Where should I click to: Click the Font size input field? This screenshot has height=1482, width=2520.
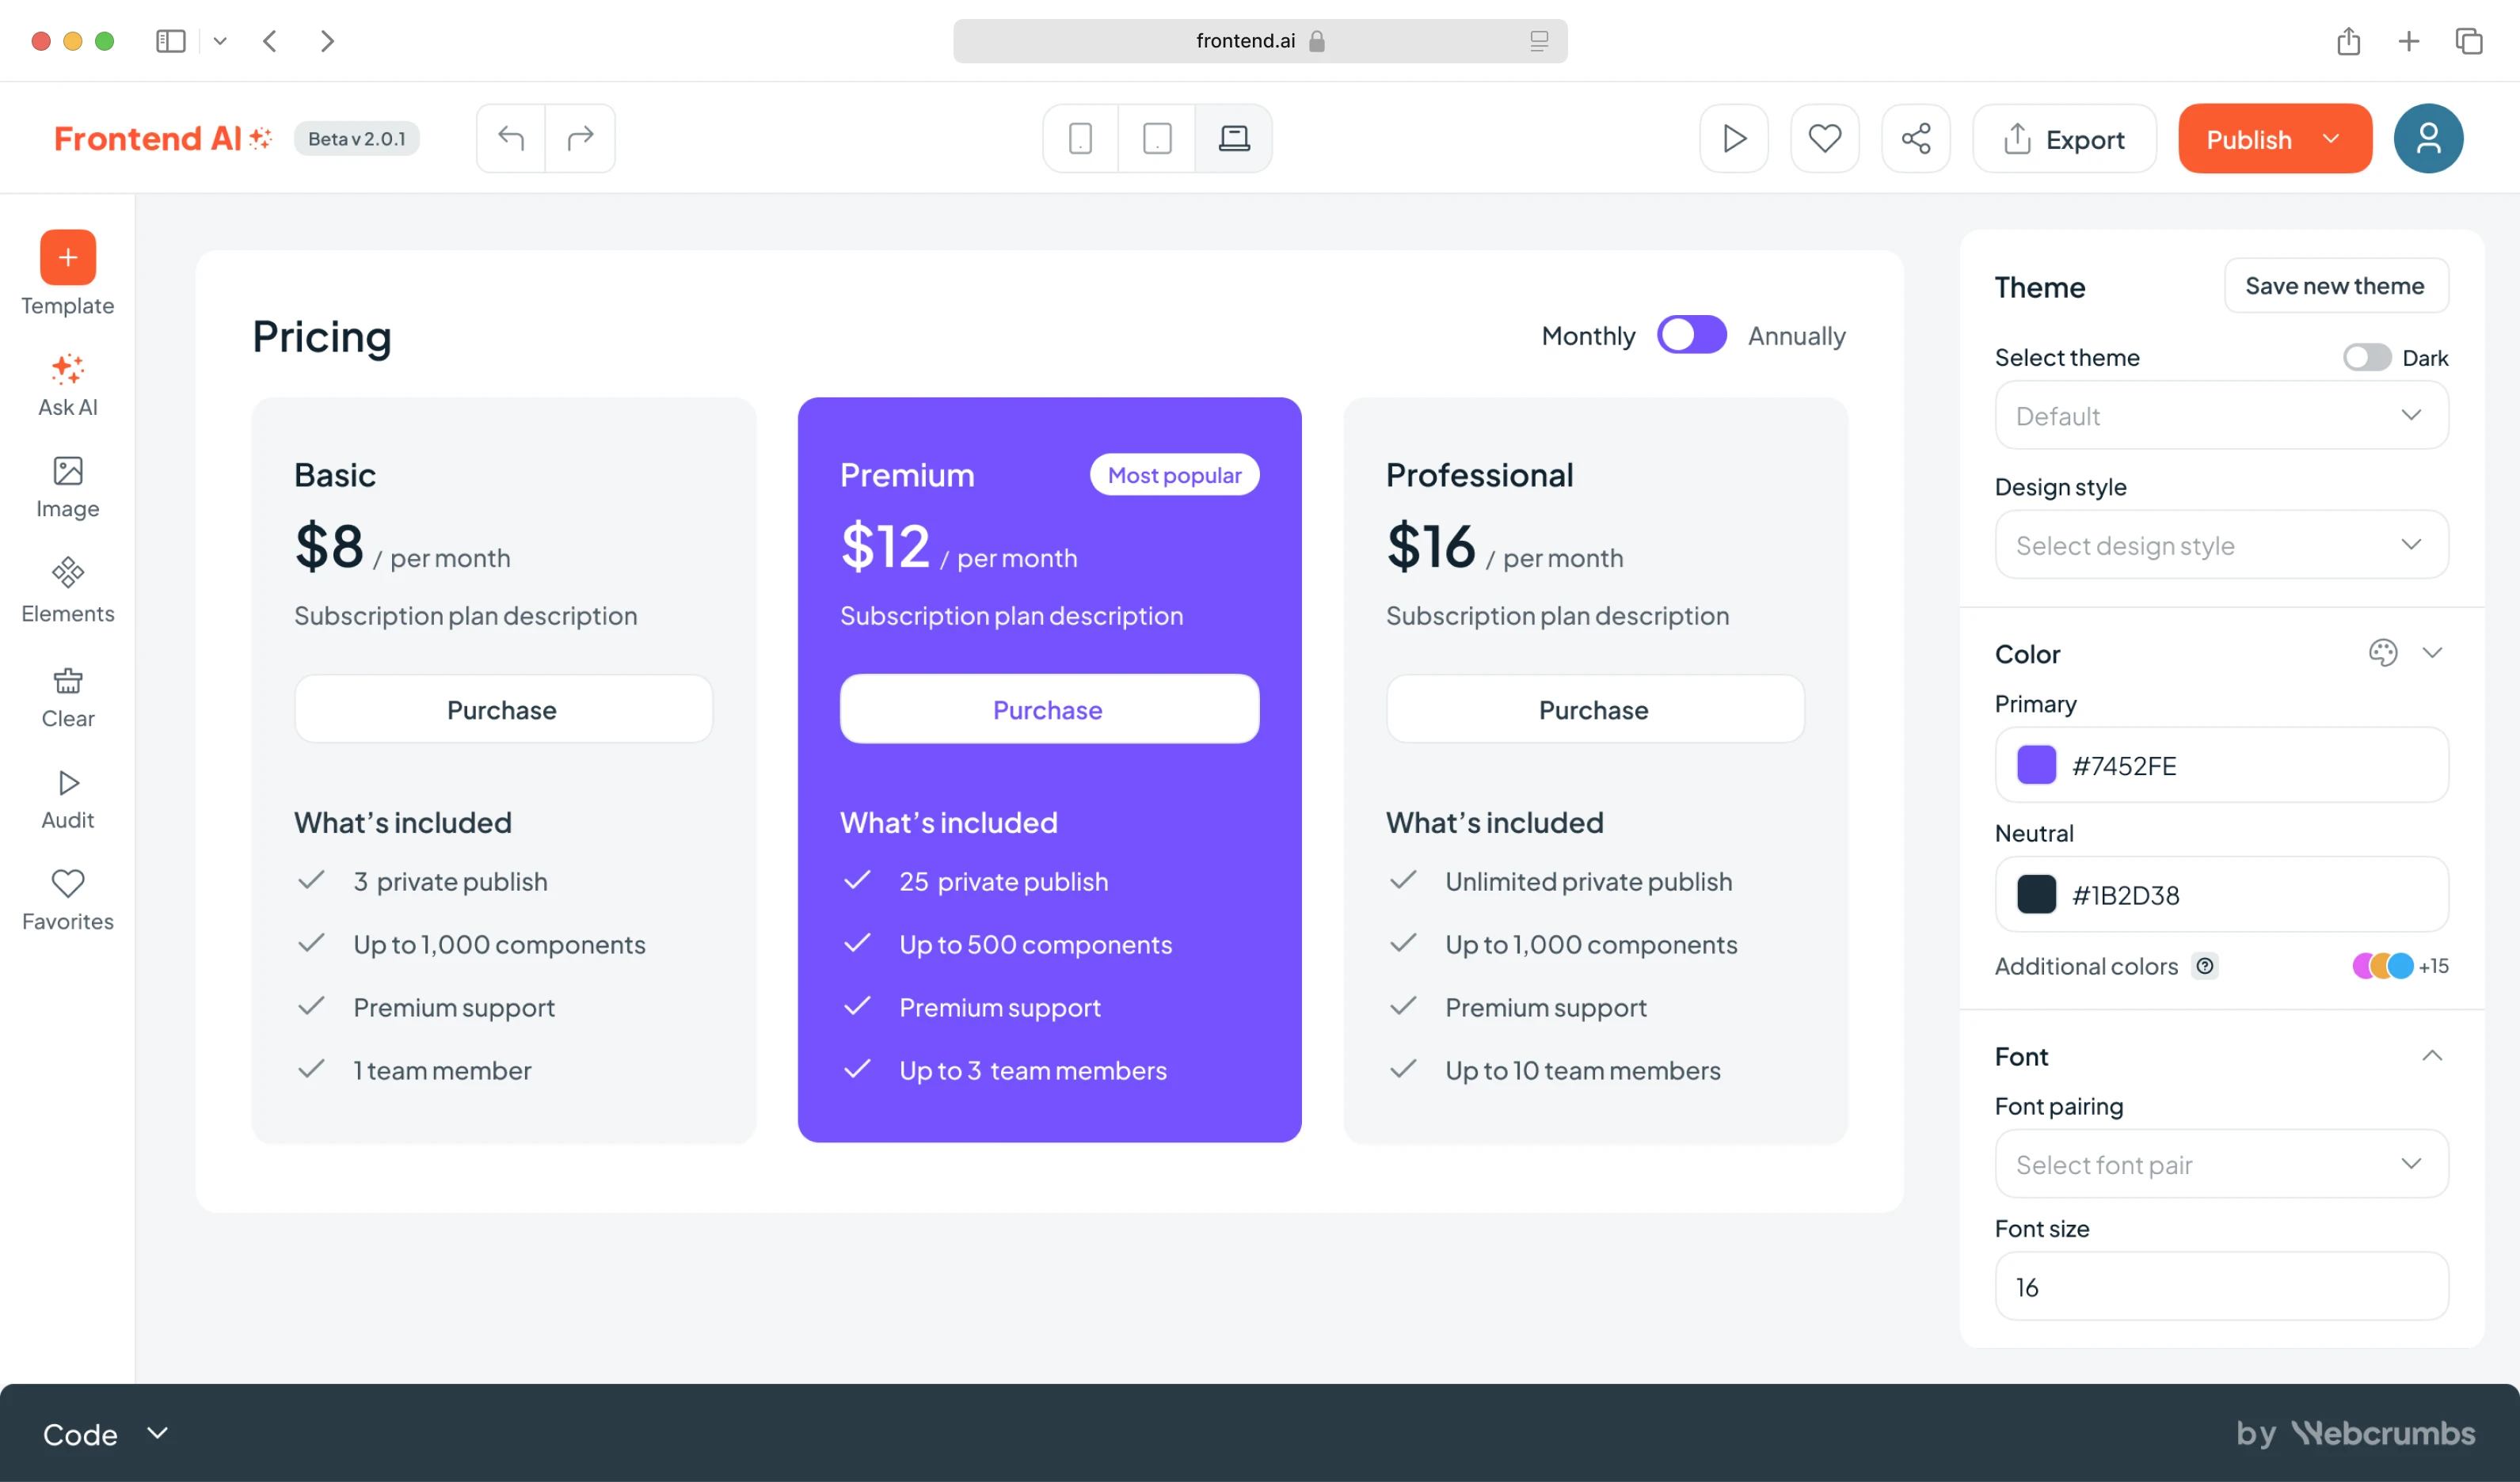2221,1286
